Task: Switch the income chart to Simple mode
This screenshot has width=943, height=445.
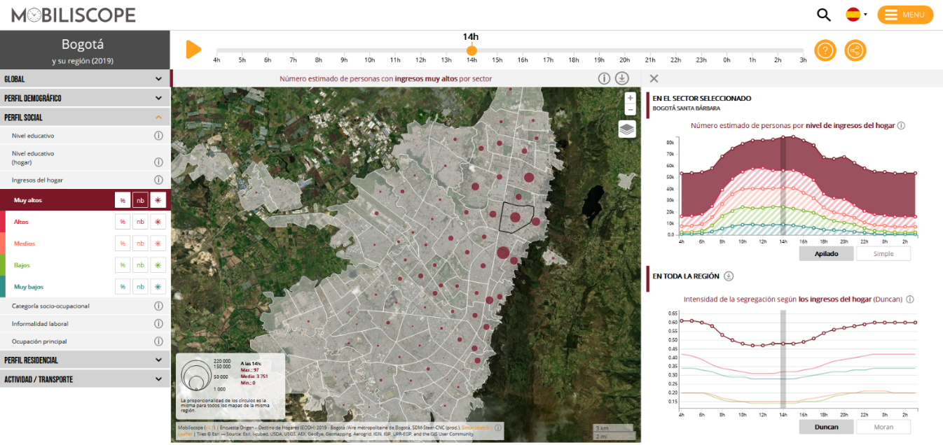Action: 883,253
